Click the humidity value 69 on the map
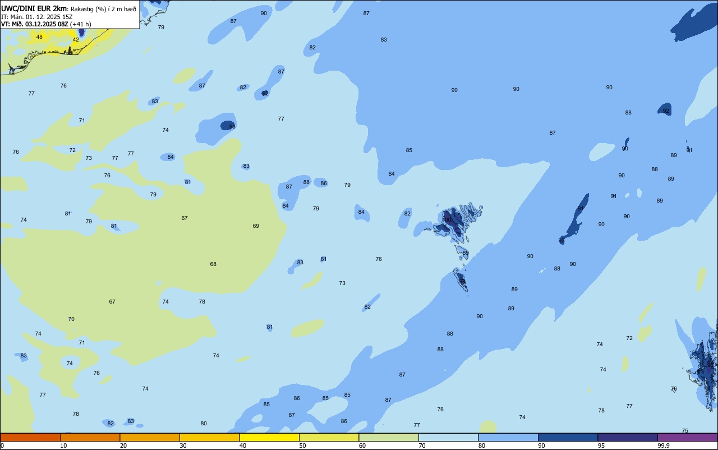Viewport: 718px width, 450px height. (x=256, y=226)
